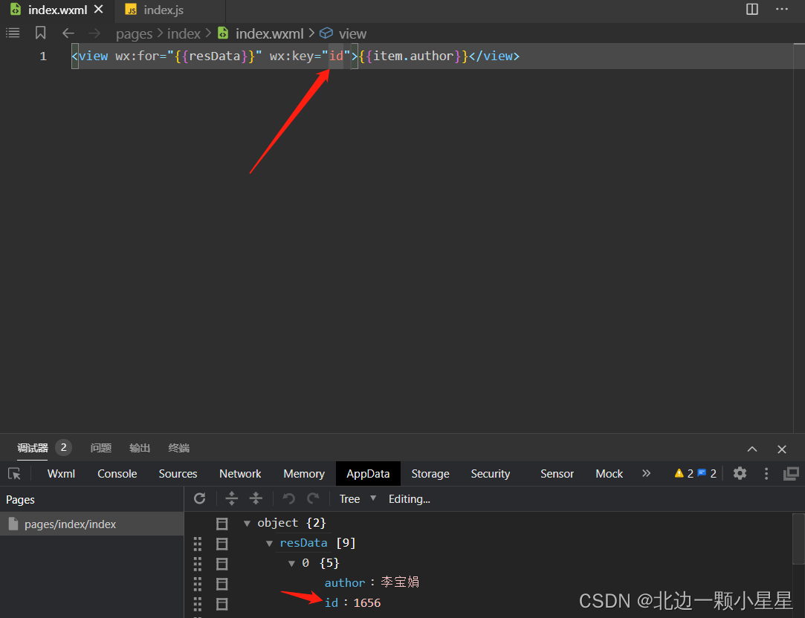
Task: Switch to the Storage devtools tab
Action: point(430,473)
